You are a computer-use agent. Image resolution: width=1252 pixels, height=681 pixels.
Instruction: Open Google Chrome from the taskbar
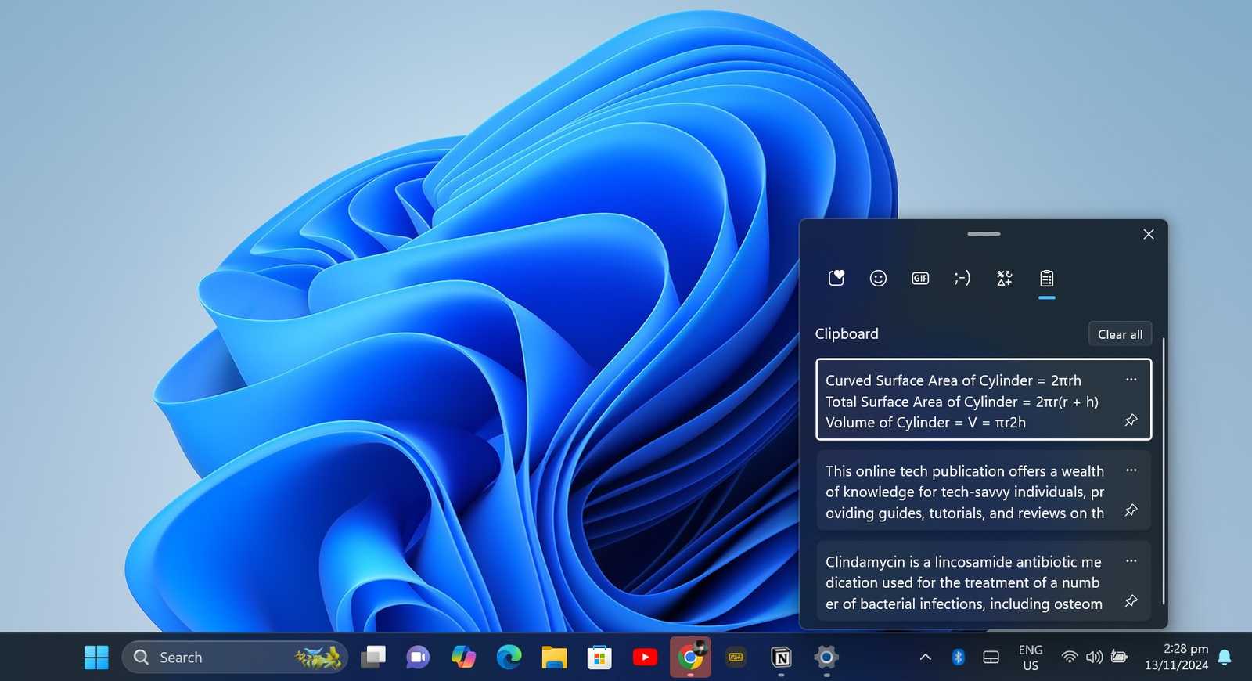pyautogui.click(x=690, y=657)
